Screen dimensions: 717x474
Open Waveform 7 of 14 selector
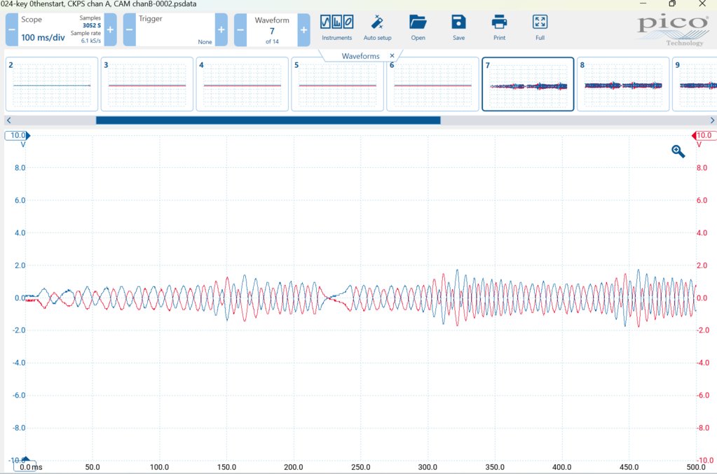click(272, 29)
